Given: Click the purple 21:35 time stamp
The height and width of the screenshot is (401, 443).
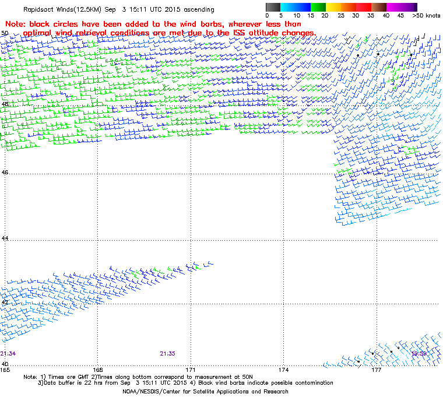Looking at the screenshot, I should point(167,354).
